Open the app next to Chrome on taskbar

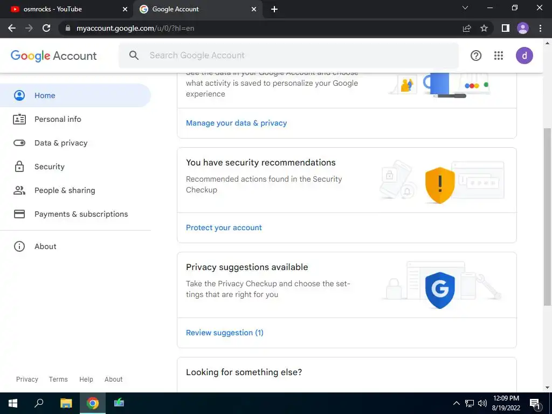[x=119, y=403]
